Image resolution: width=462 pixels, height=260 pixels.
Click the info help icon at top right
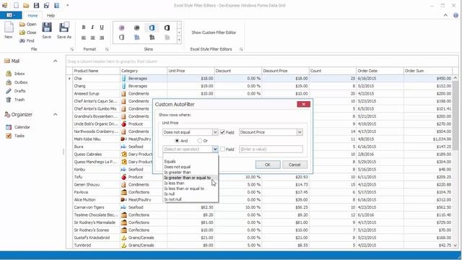(x=456, y=15)
